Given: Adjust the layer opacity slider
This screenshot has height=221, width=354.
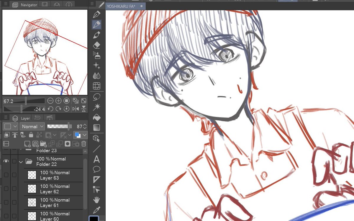Looking at the screenshot, I should tap(59, 127).
